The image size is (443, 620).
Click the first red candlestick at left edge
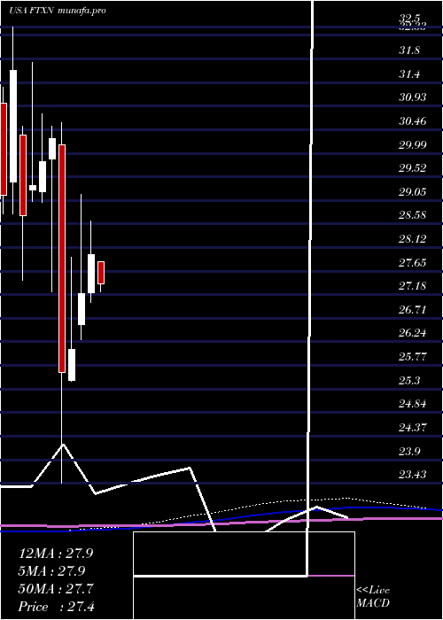(x=4, y=149)
